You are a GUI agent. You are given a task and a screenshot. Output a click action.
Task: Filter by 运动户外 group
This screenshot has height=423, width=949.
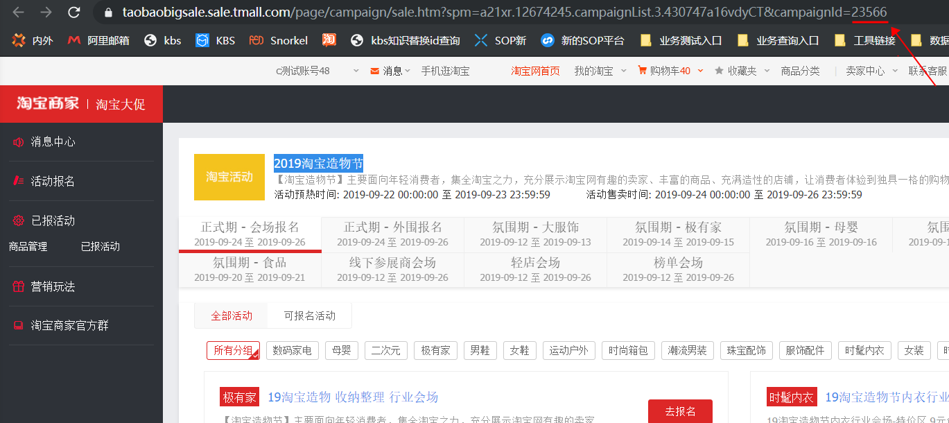tap(568, 350)
